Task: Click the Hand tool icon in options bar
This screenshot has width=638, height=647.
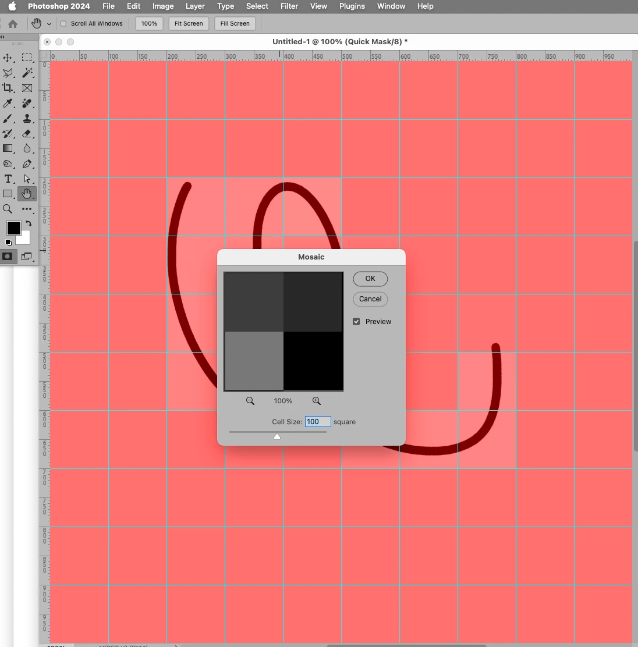Action: pos(36,23)
